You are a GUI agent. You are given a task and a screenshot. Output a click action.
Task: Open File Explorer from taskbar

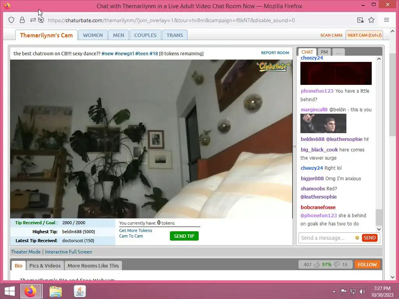pos(55,291)
